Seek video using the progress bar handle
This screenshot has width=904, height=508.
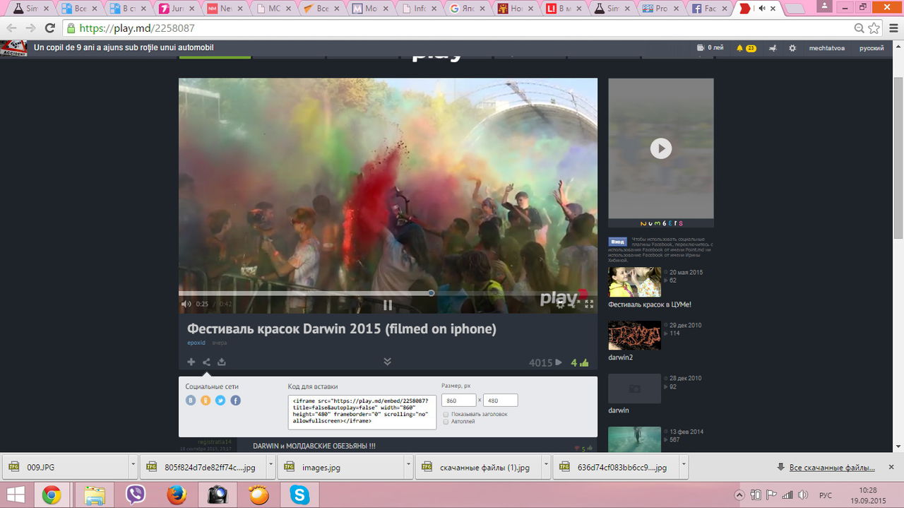pos(431,293)
